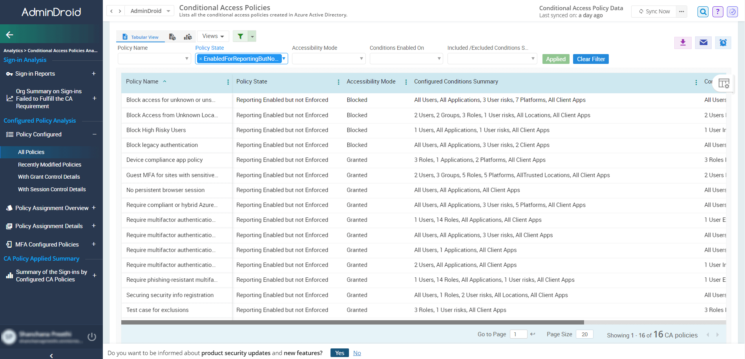Export the report using the download icon
745x359 pixels.
coord(683,43)
